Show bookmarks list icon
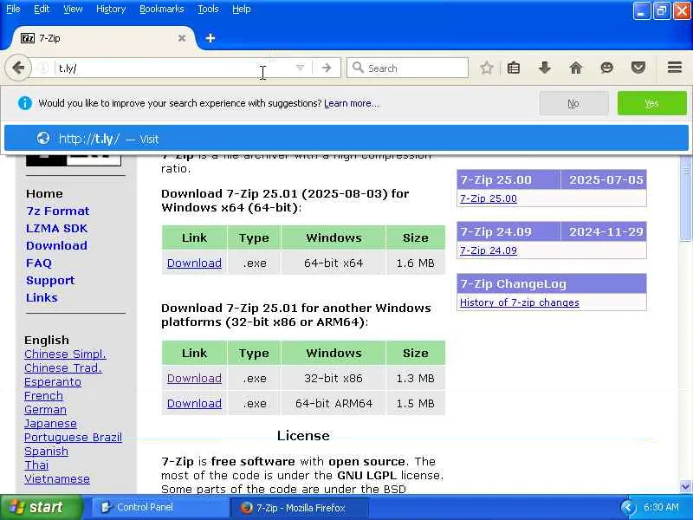 click(x=514, y=68)
